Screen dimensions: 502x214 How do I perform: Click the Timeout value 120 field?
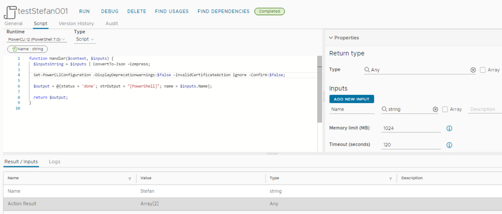point(411,145)
